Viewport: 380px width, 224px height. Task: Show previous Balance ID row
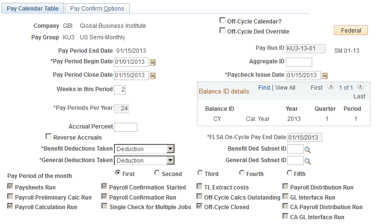click(x=331, y=86)
